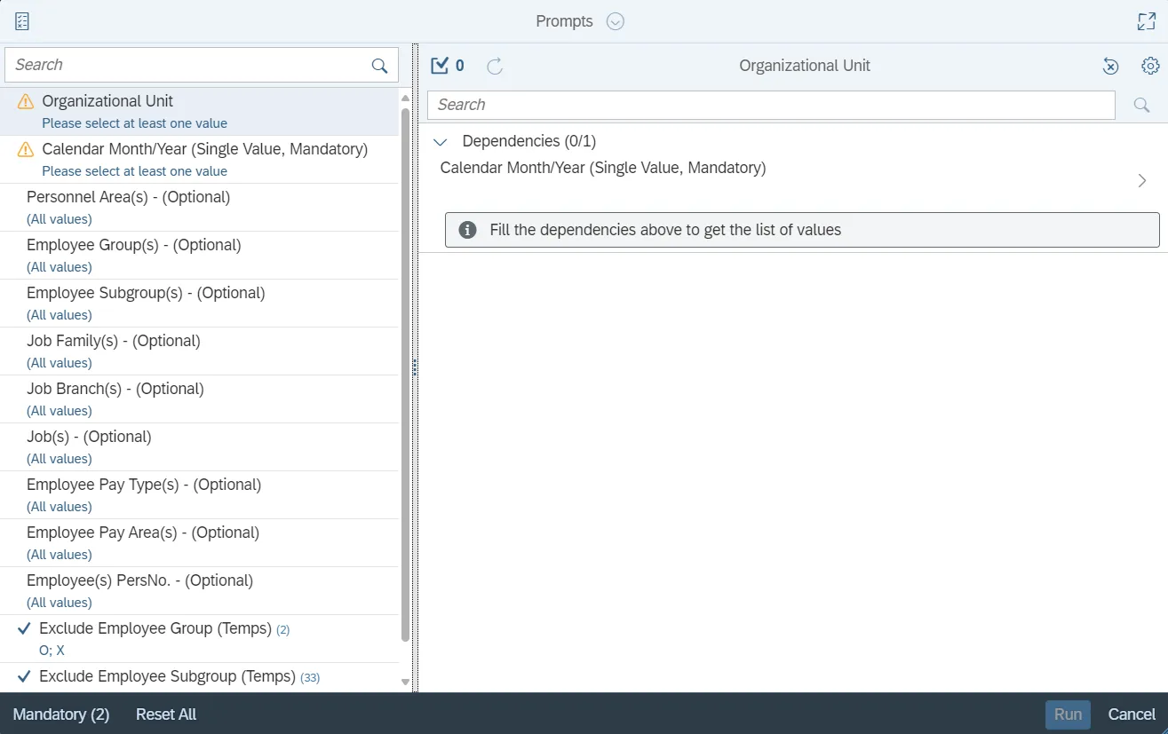Open the Organizational Unit settings gear
Screen dimensions: 1168x734
point(1150,66)
